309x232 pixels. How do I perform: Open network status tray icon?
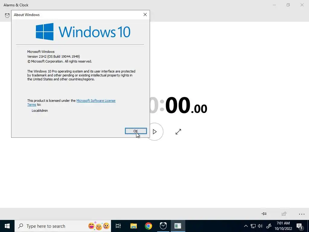(x=253, y=226)
